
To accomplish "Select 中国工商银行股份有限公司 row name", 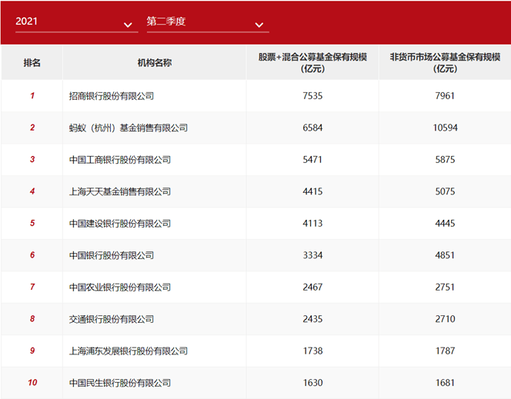I will [x=120, y=160].
